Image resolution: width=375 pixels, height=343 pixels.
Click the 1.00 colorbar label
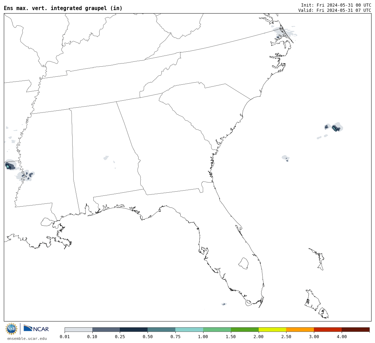coord(203,337)
